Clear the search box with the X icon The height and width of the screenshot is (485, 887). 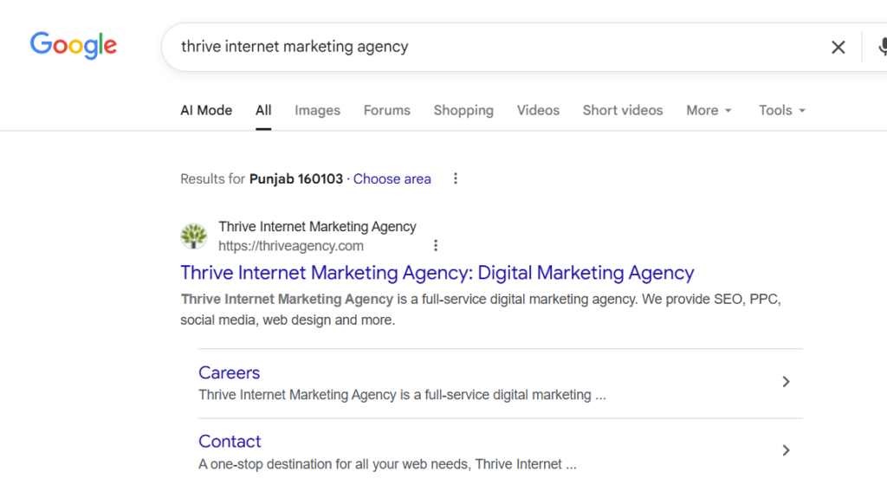(x=838, y=48)
